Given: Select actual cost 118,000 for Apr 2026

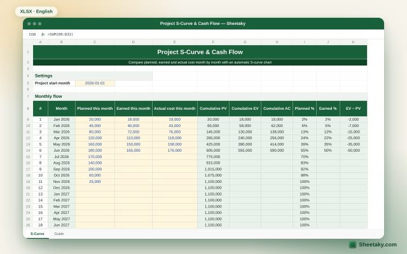Looking at the screenshot, I should click(x=175, y=138).
